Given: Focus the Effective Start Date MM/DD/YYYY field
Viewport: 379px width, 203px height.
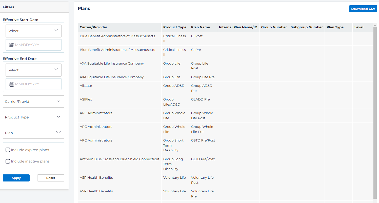Looking at the screenshot, I should pos(37,45).
